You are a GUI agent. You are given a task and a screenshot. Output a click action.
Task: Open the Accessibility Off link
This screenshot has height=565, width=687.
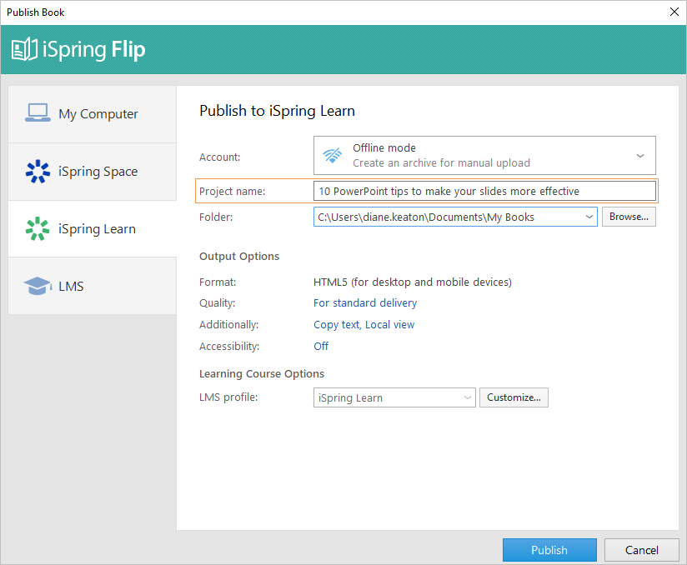pyautogui.click(x=321, y=347)
